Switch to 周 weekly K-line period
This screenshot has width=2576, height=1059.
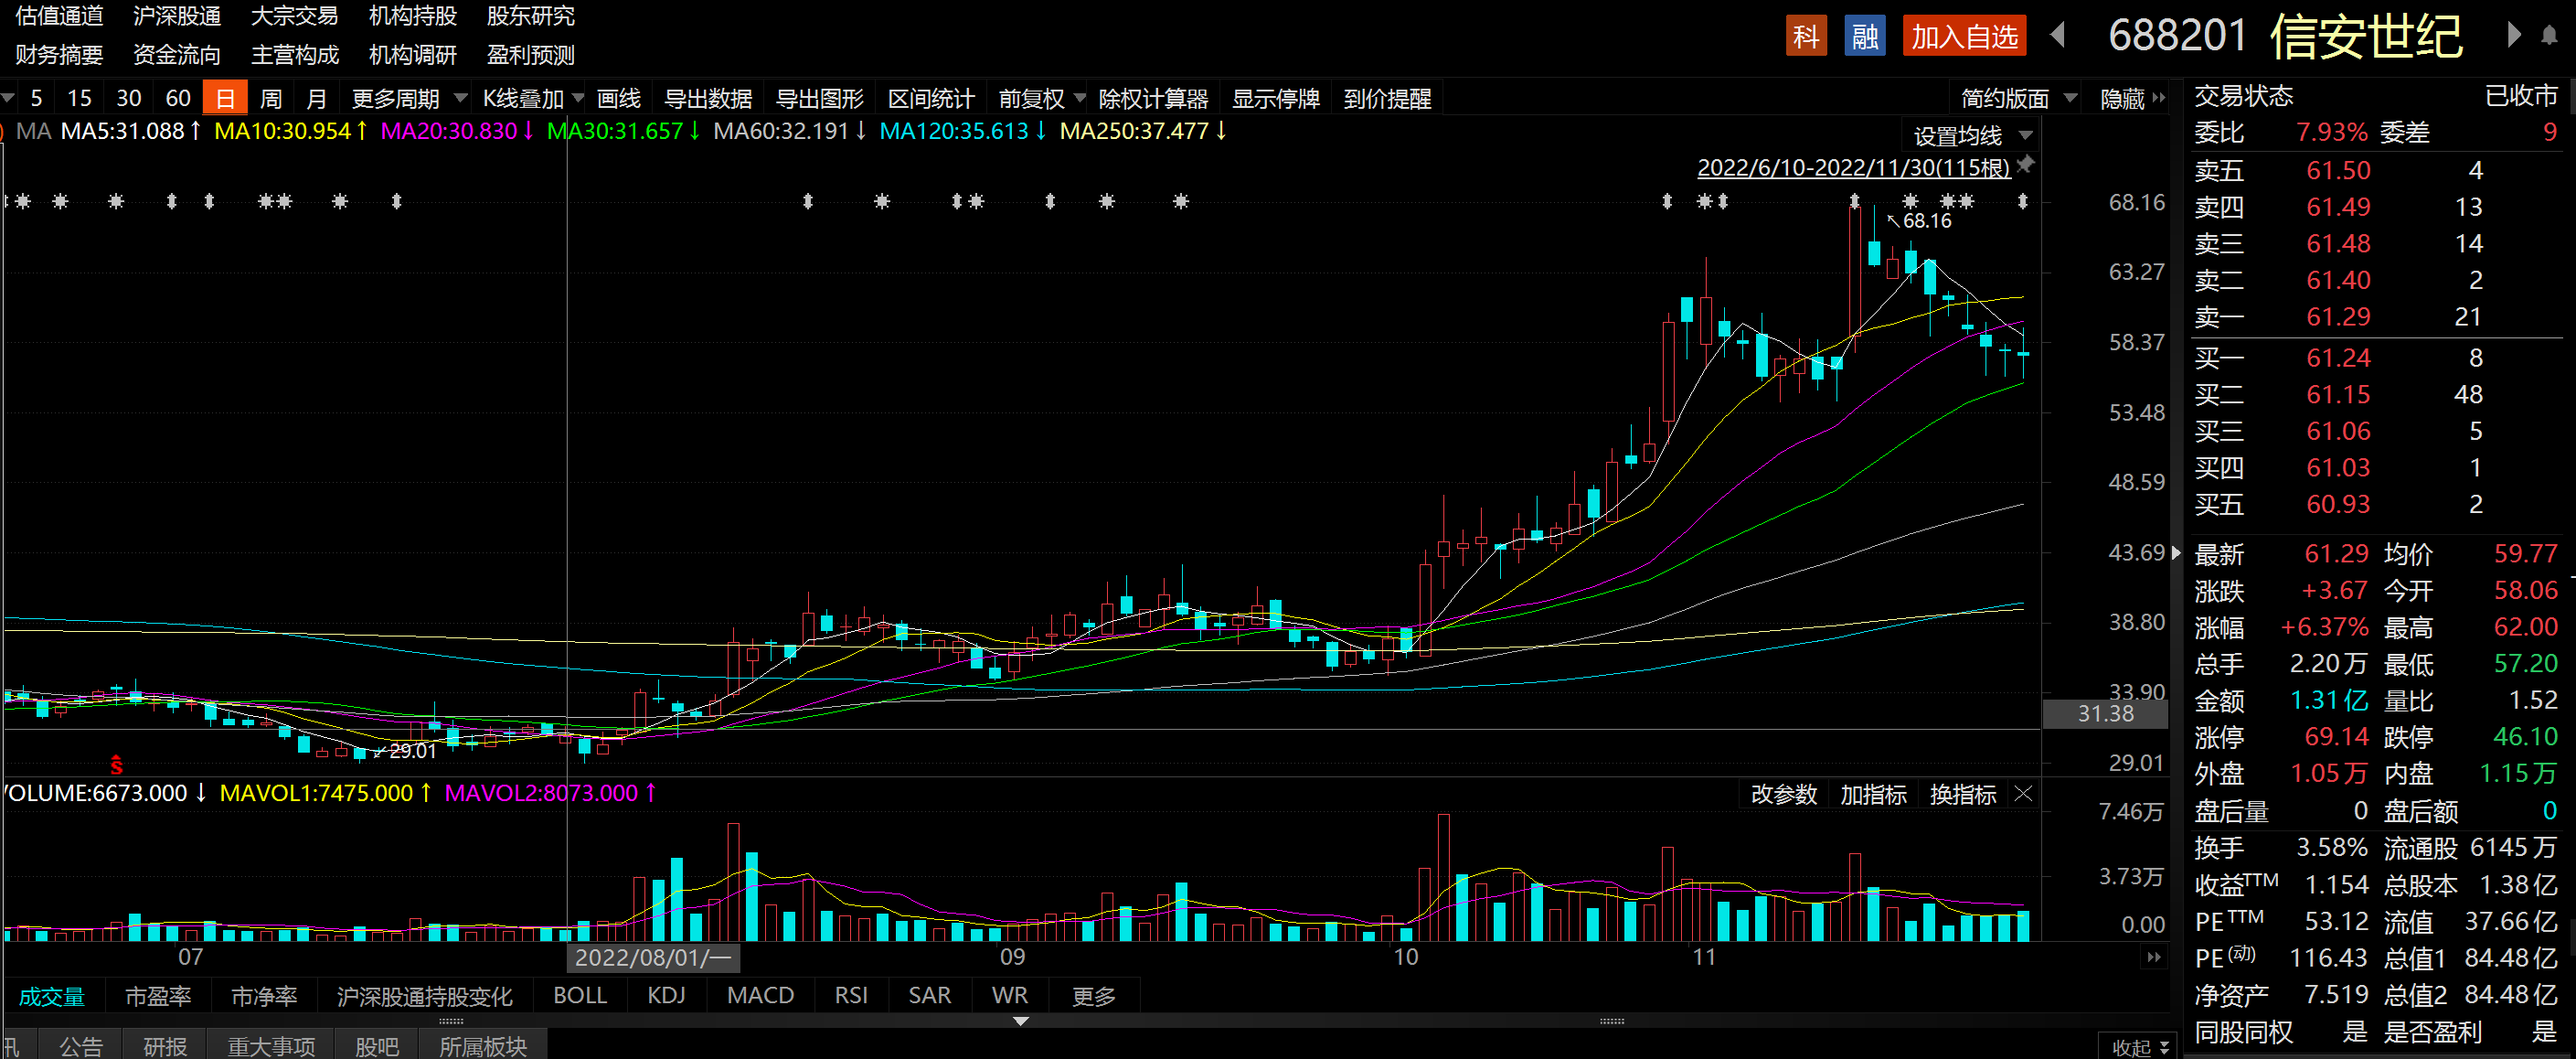click(x=270, y=98)
